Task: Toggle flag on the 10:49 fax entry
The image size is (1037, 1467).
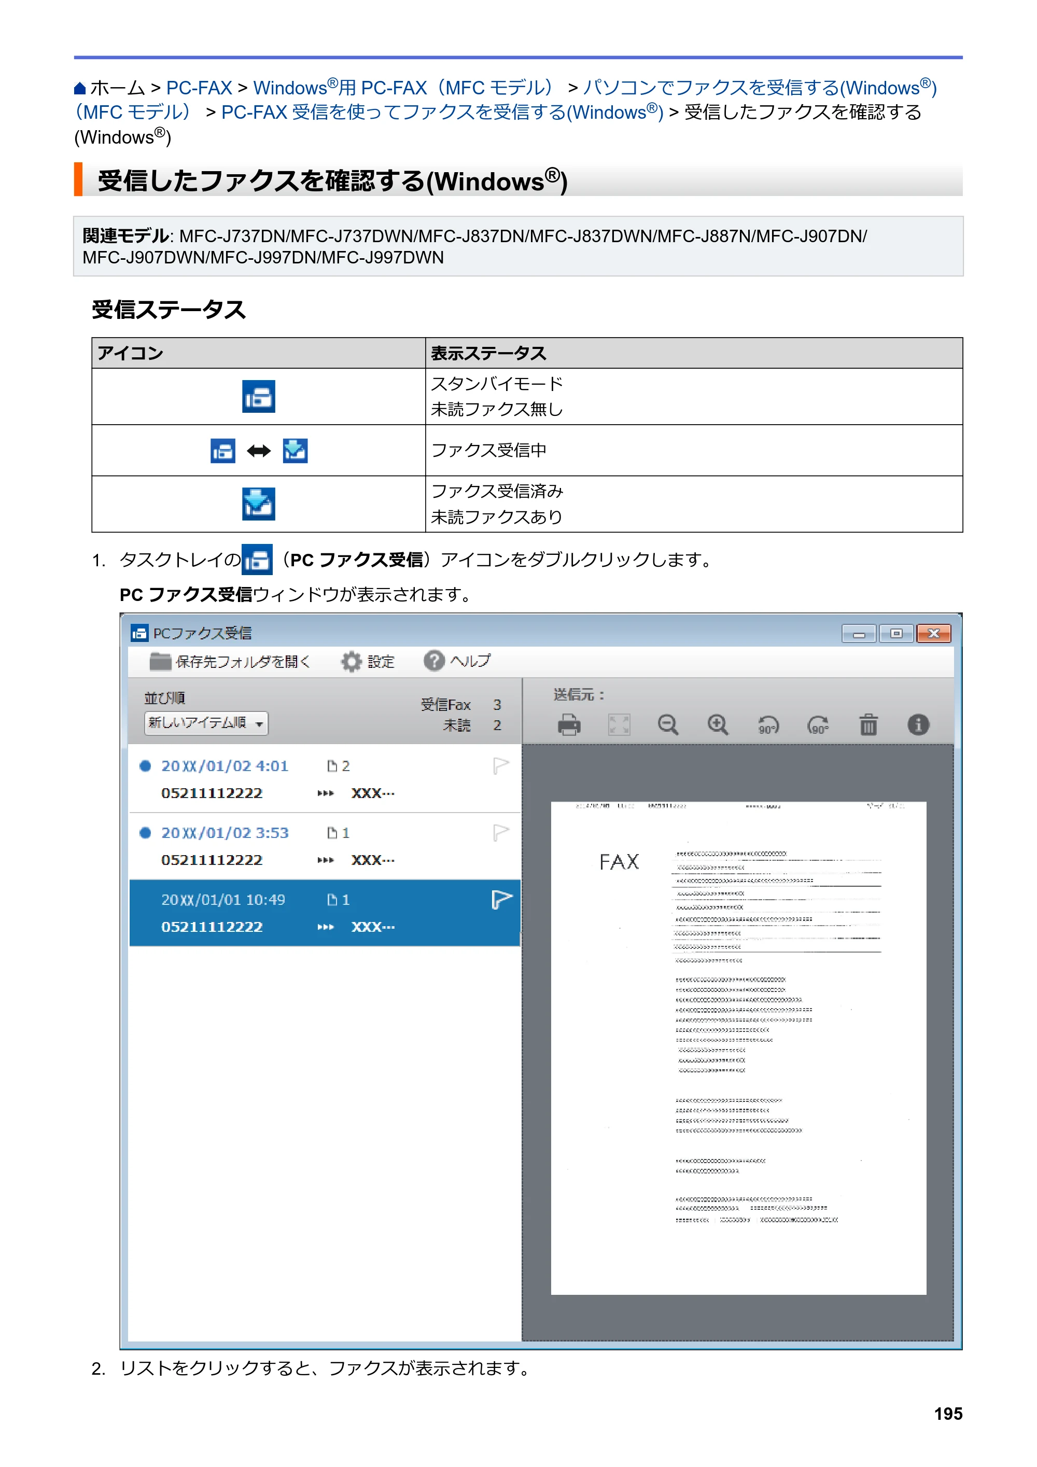Action: (501, 900)
